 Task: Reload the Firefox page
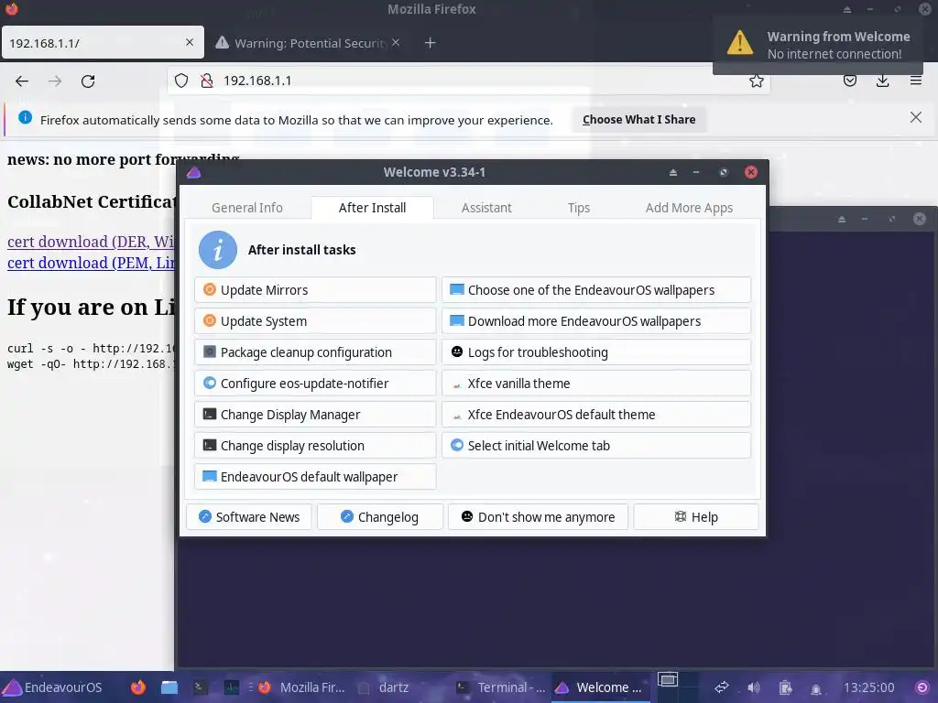coord(88,81)
